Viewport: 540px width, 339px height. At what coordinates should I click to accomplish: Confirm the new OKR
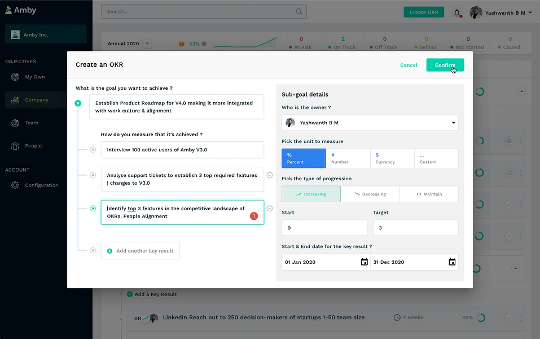445,65
